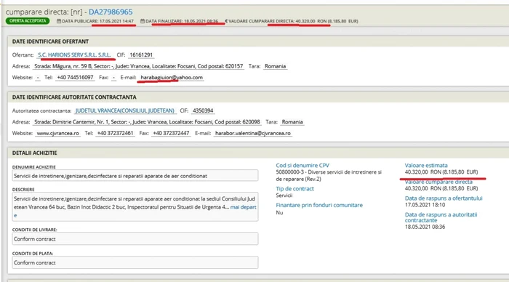Open direct purchase DA27986965 link
The width and height of the screenshot is (509, 282).
(111, 12)
